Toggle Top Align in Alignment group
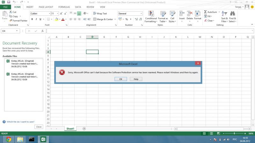This screenshot has width=255, height=143. point(71,13)
